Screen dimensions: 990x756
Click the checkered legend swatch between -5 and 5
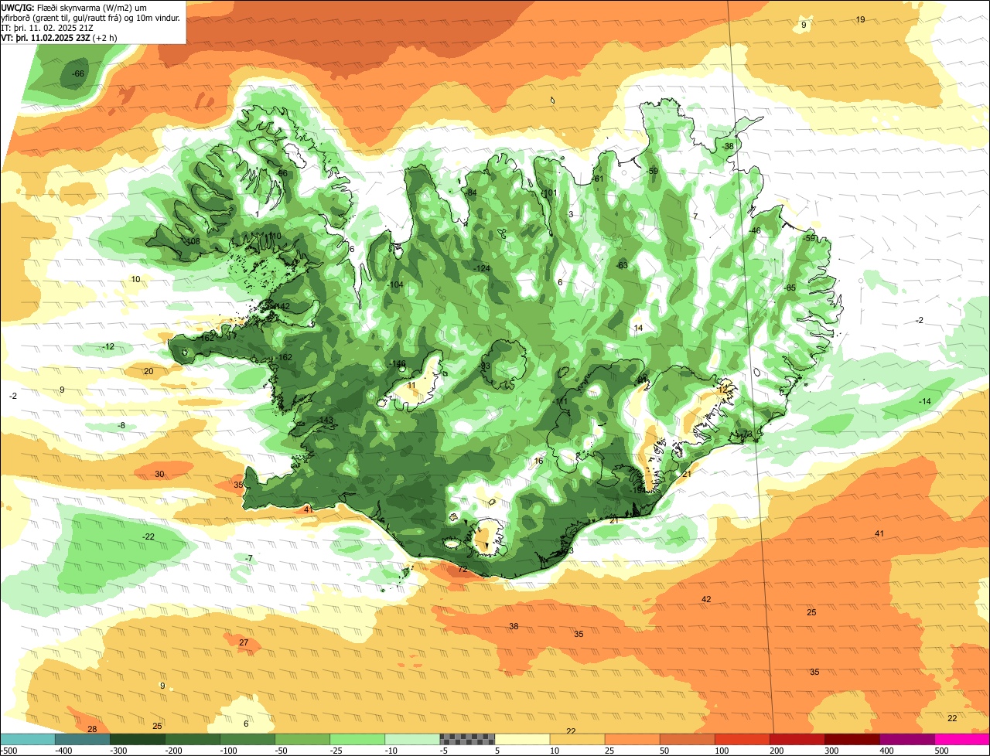(467, 739)
